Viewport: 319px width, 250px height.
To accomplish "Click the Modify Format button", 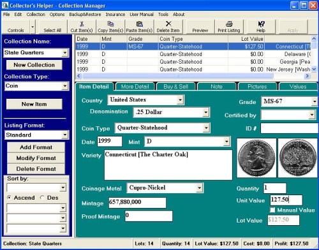I will pyautogui.click(x=36, y=158).
